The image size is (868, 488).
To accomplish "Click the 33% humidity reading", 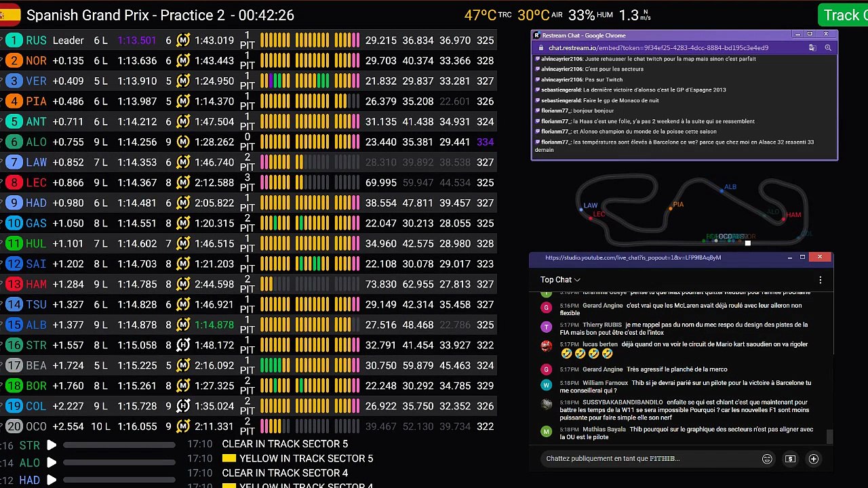I will (x=582, y=15).
